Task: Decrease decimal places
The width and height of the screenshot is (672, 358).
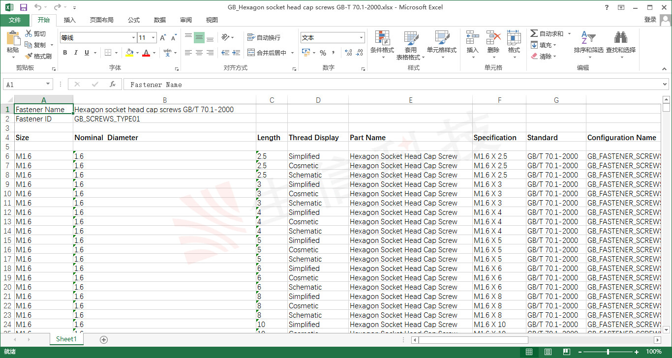Action: coord(360,53)
